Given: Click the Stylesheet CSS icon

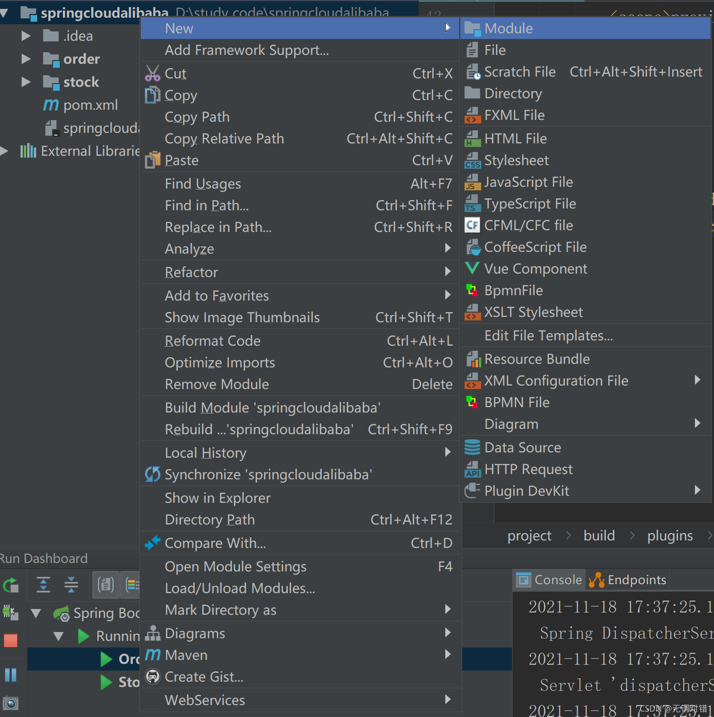Looking at the screenshot, I should click(x=472, y=160).
